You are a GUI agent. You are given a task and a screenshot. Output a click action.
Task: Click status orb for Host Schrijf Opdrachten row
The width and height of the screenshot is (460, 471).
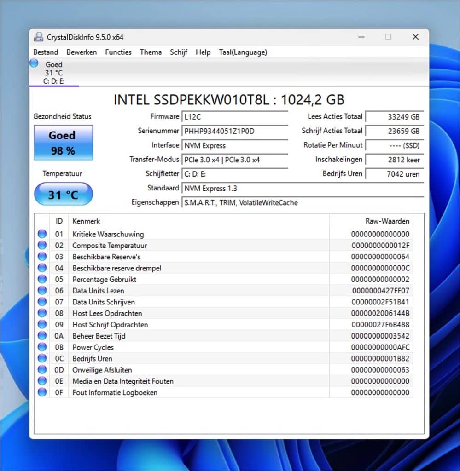42,324
